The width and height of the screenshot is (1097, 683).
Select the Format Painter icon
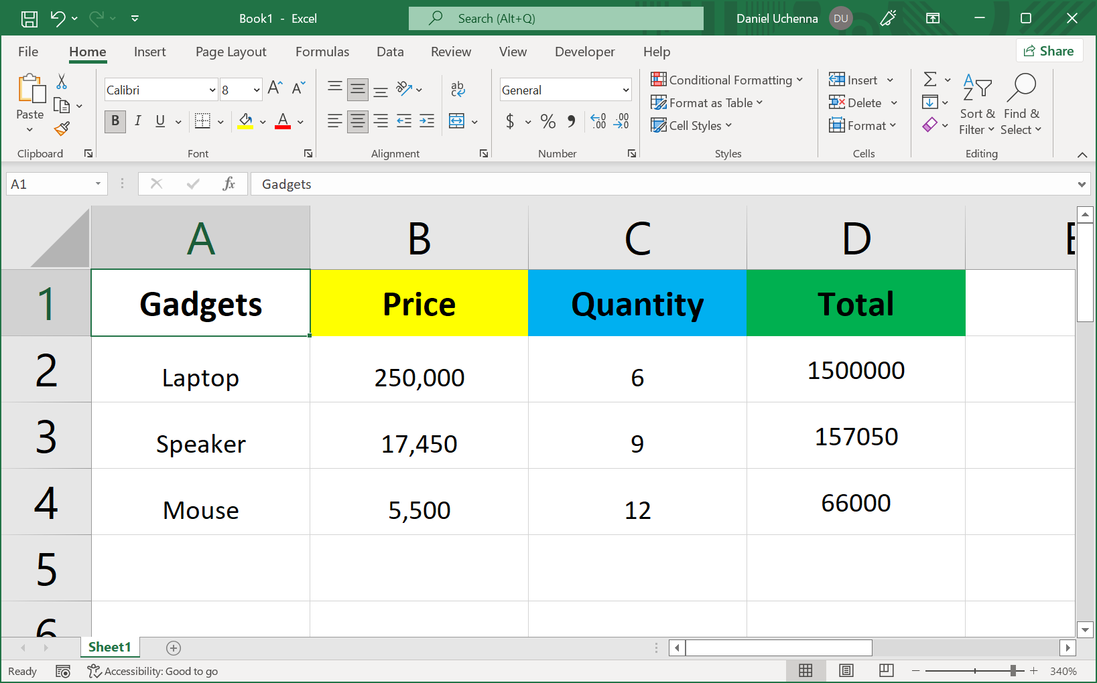[62, 129]
